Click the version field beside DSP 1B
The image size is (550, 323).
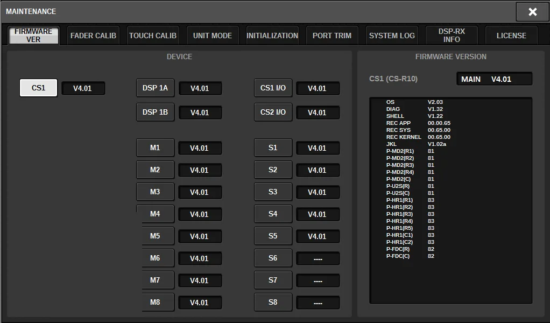(200, 113)
